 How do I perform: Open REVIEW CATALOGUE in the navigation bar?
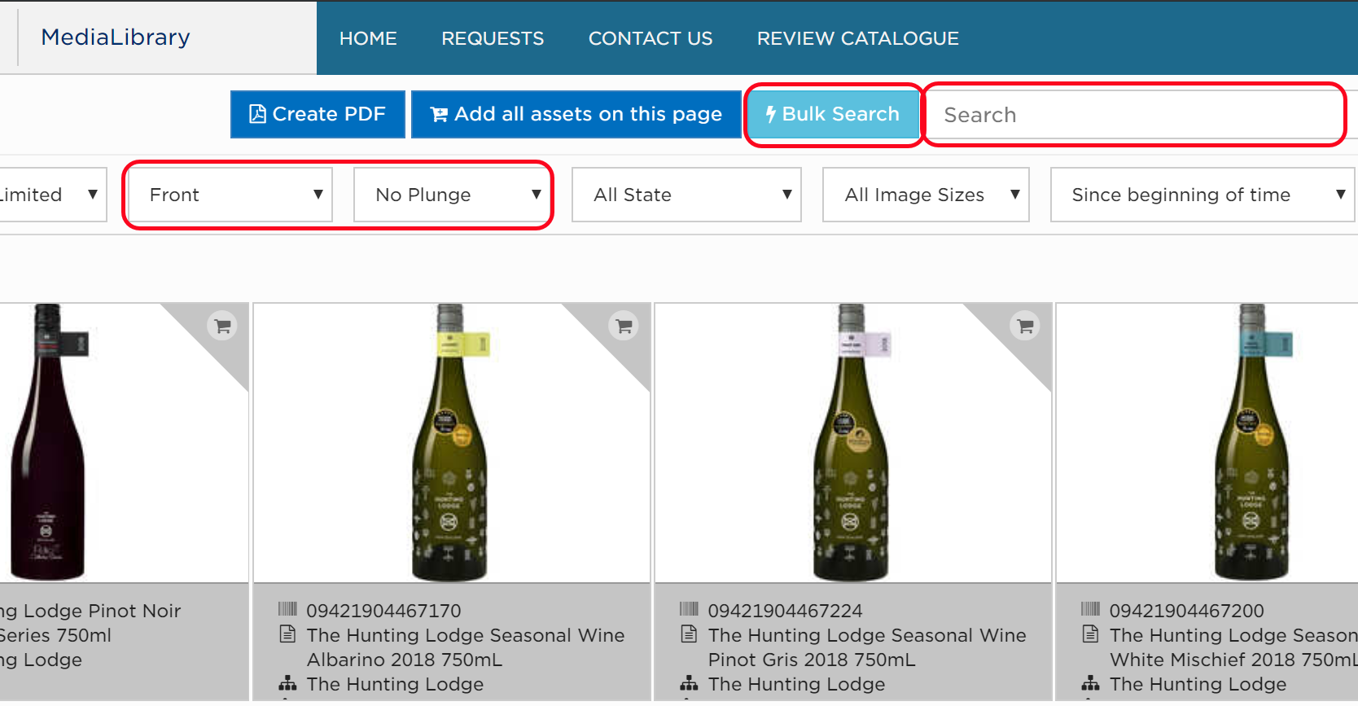858,38
